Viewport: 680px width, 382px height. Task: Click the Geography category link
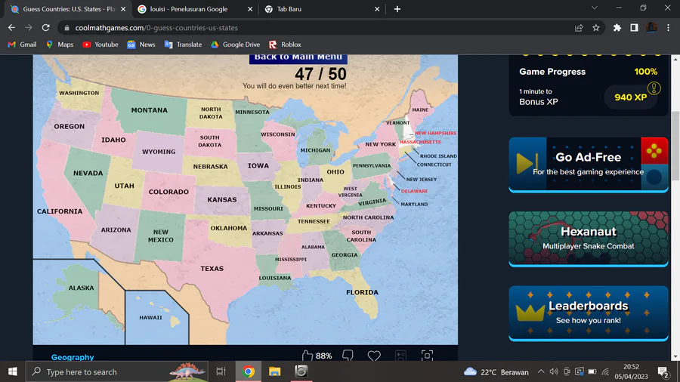coord(73,357)
